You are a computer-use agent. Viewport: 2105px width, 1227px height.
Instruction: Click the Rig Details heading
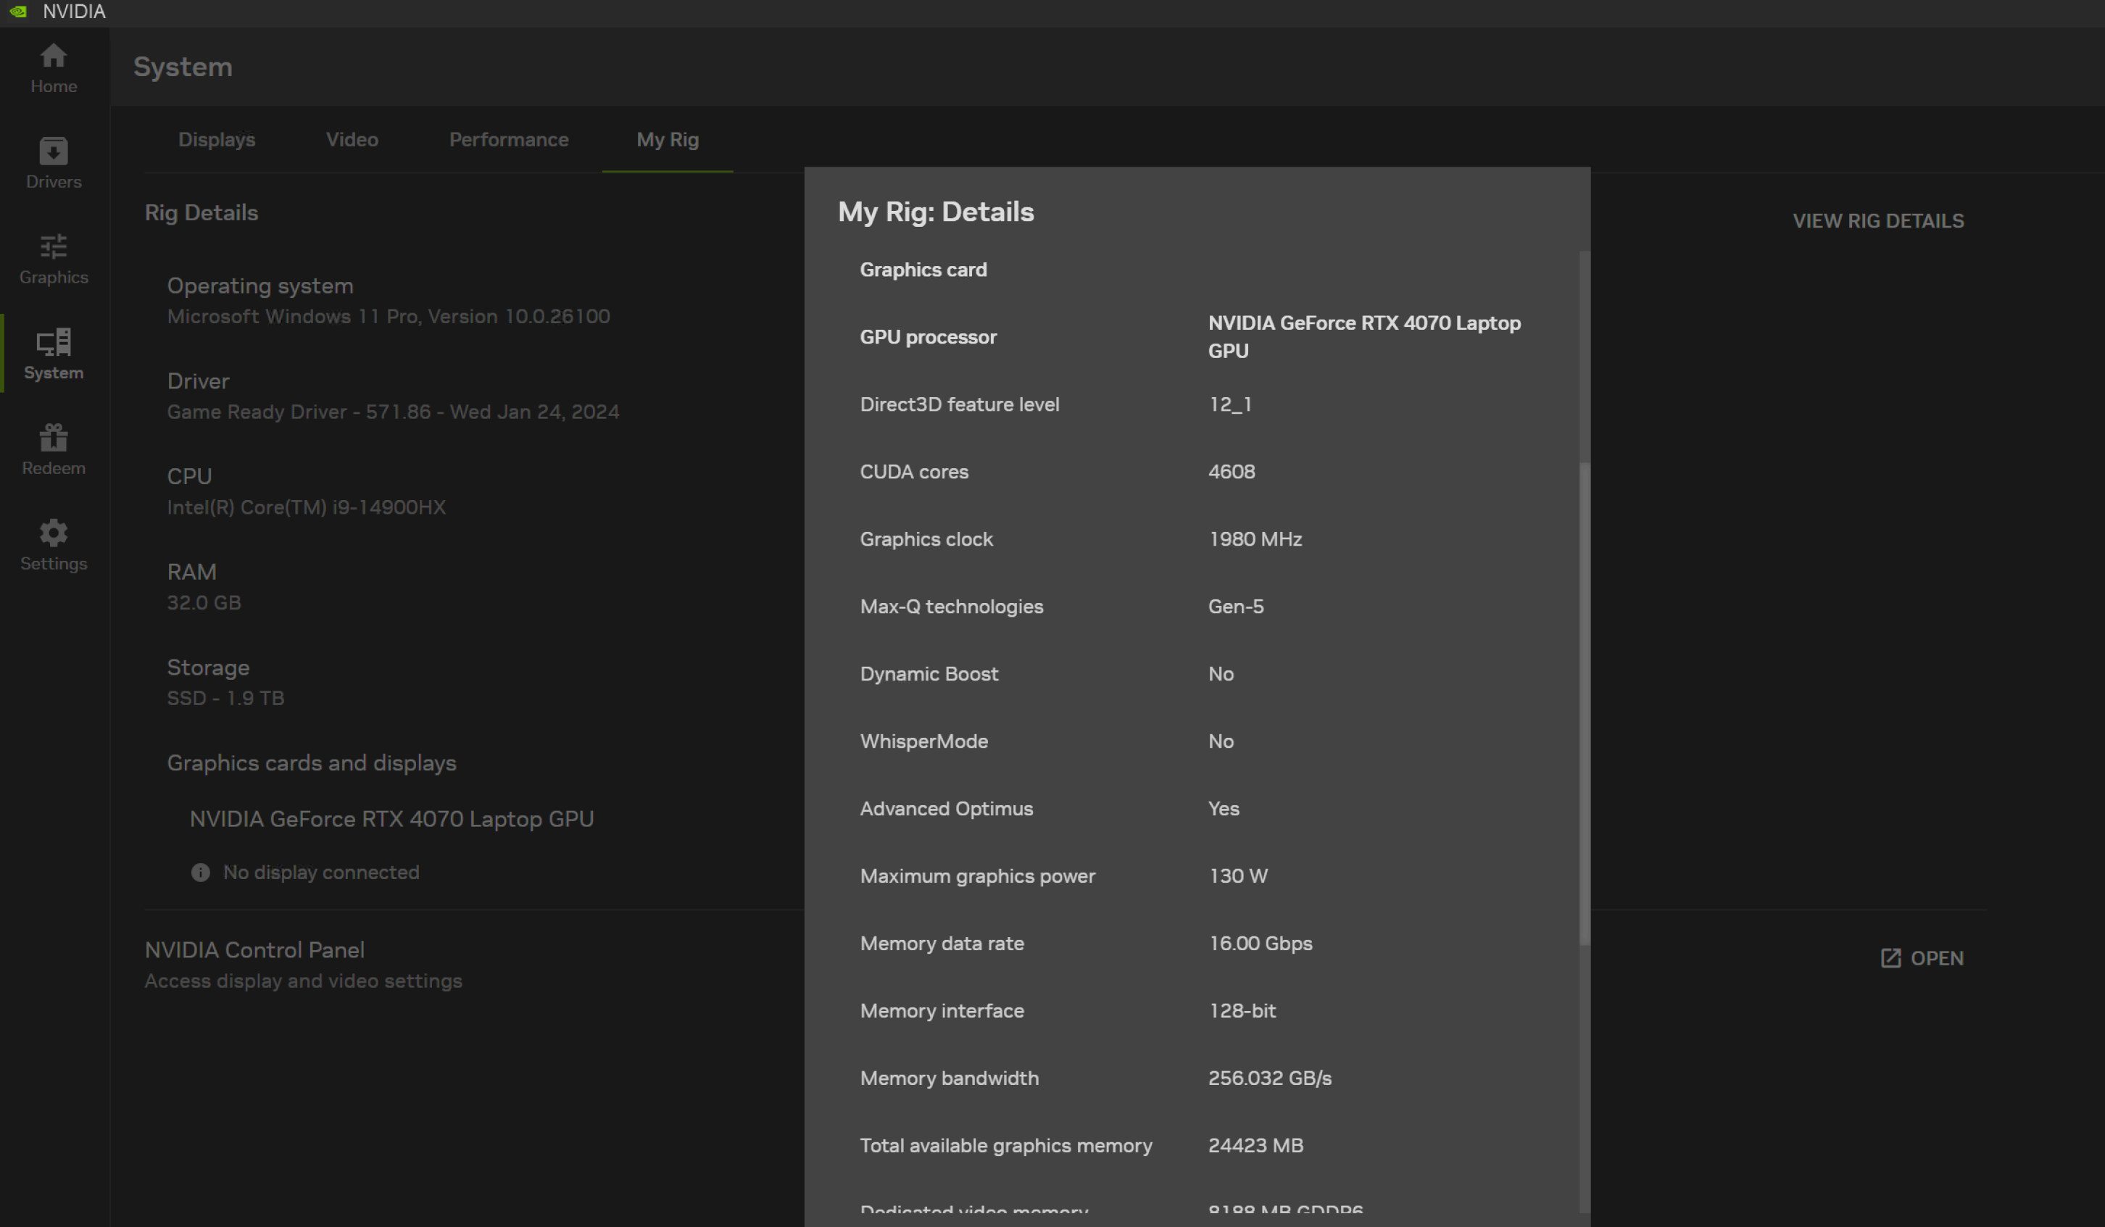click(202, 213)
